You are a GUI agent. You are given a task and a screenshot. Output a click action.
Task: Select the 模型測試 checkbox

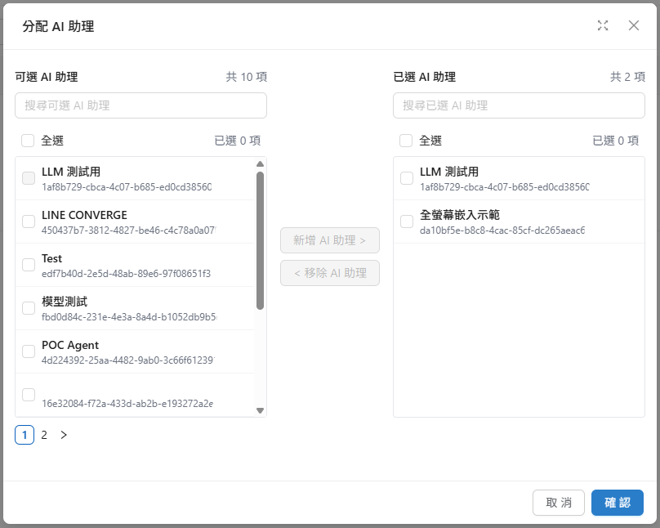tap(29, 308)
